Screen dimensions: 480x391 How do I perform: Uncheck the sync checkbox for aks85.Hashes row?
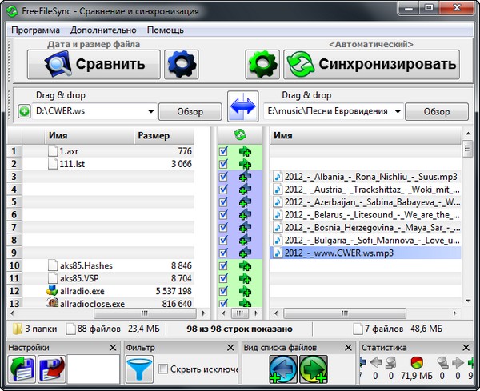224,265
